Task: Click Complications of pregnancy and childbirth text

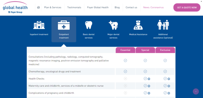Action: (51, 93)
